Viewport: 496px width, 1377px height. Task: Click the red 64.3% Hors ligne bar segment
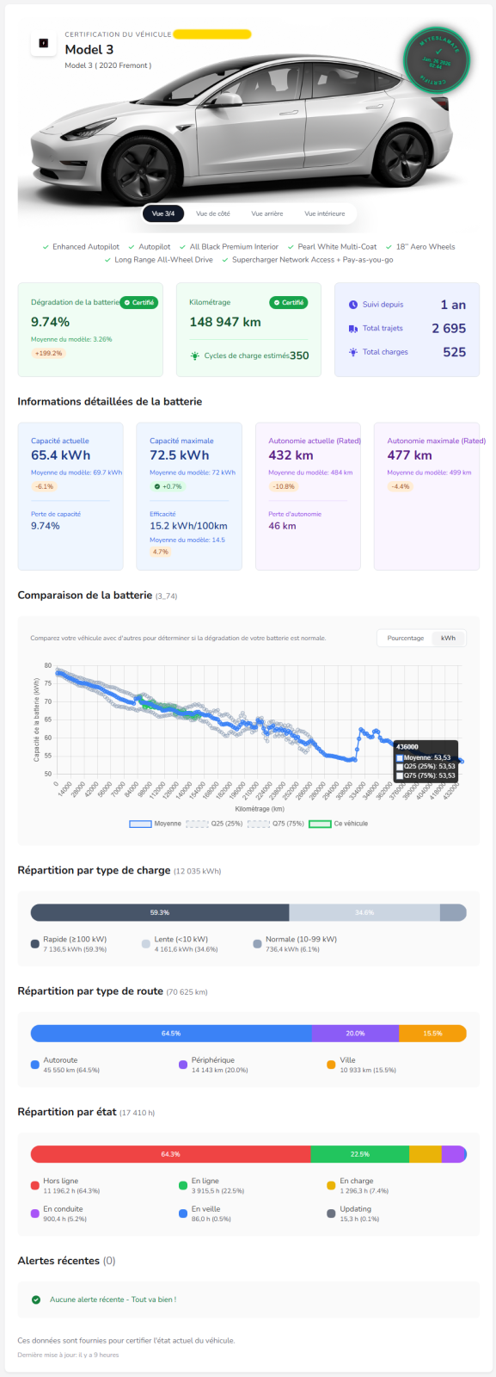pos(170,1154)
